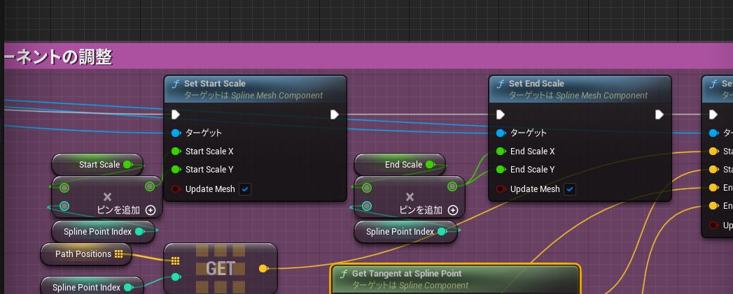Click GET node array input pin
This screenshot has height=294, width=733.
[x=175, y=260]
